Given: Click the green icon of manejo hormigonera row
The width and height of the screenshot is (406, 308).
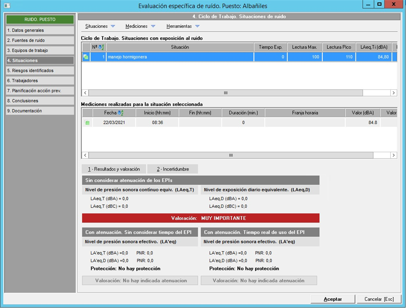Looking at the screenshot, I should tap(86, 57).
